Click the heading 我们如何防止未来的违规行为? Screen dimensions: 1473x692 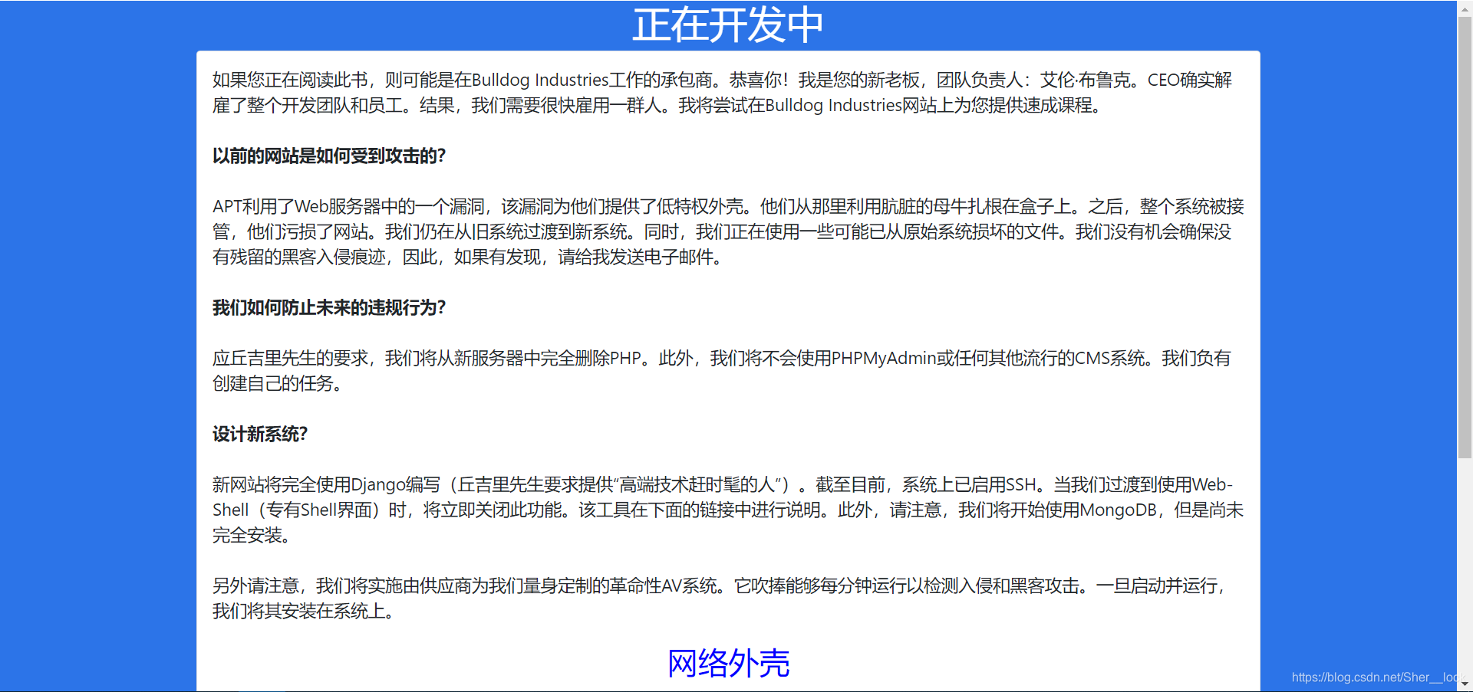[x=329, y=307]
